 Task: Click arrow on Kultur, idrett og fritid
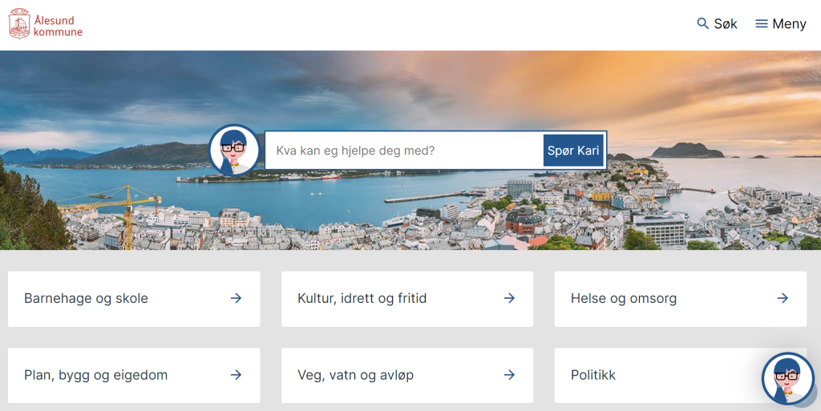[x=509, y=298]
